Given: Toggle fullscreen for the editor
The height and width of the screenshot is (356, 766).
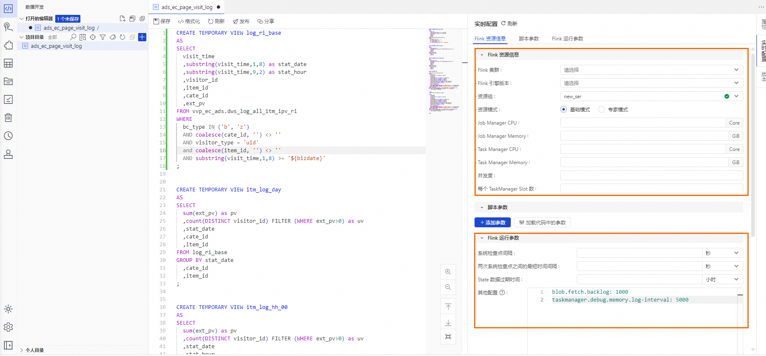Looking at the screenshot, I should (448, 337).
